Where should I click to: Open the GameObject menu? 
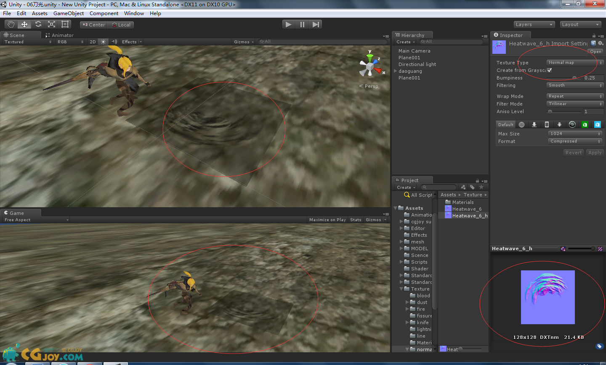[69, 13]
